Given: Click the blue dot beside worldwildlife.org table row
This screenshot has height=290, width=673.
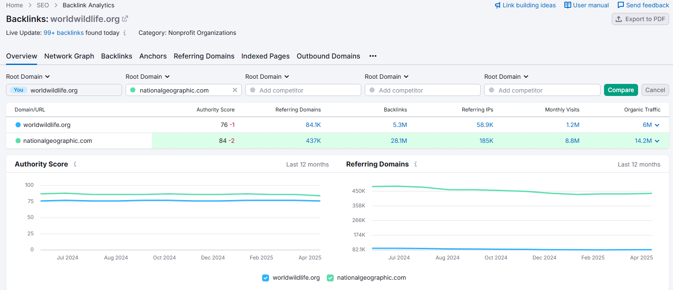Looking at the screenshot, I should [x=18, y=125].
